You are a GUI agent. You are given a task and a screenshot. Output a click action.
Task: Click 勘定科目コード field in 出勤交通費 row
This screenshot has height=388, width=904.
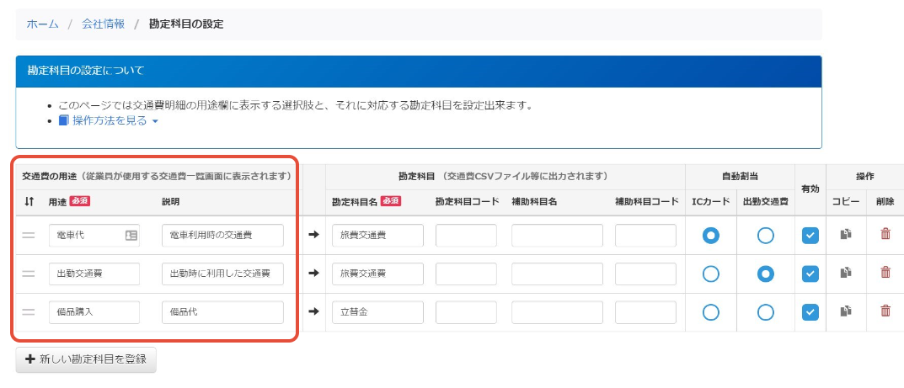[466, 274]
